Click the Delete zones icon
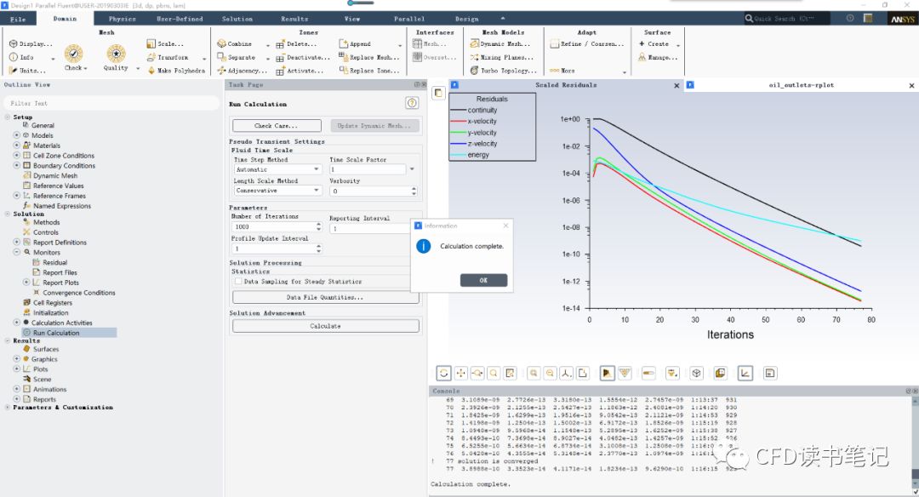Image resolution: width=919 pixels, height=497 pixels. [280, 44]
